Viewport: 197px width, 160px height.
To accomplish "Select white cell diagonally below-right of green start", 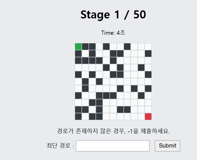I will (85, 53).
